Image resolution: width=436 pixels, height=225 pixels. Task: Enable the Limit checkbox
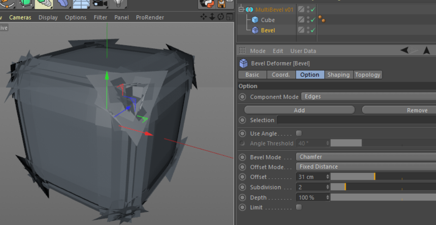(299, 207)
